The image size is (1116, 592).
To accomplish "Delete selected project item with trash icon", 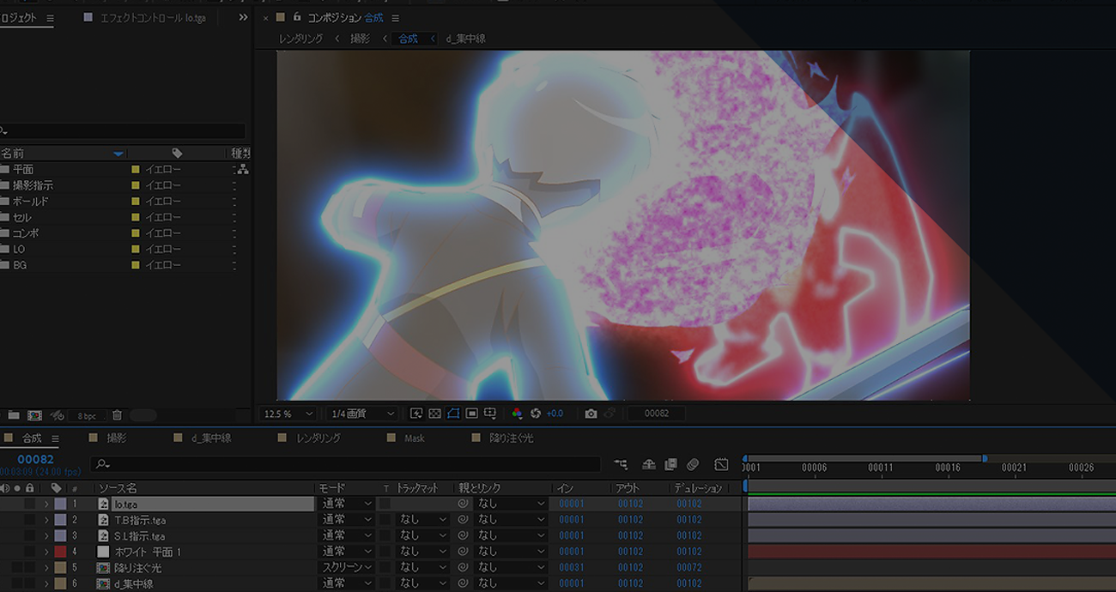I will tap(118, 415).
